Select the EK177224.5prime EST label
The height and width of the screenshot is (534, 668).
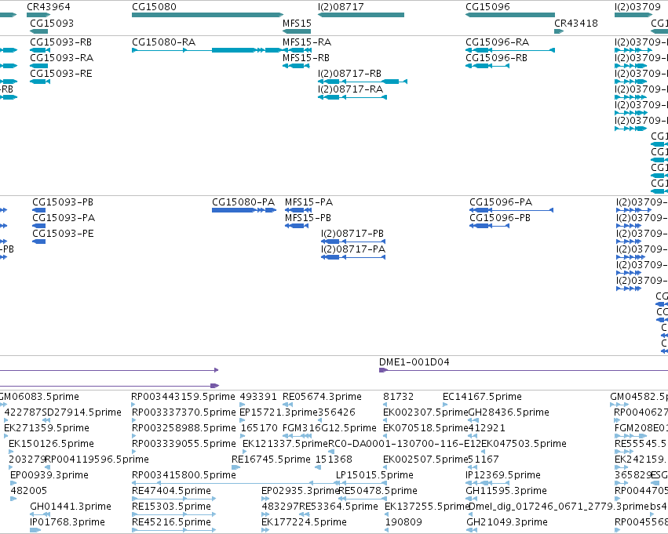point(305,522)
